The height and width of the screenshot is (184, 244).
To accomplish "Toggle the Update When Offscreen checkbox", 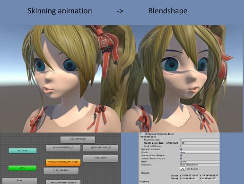I will click(181, 156).
